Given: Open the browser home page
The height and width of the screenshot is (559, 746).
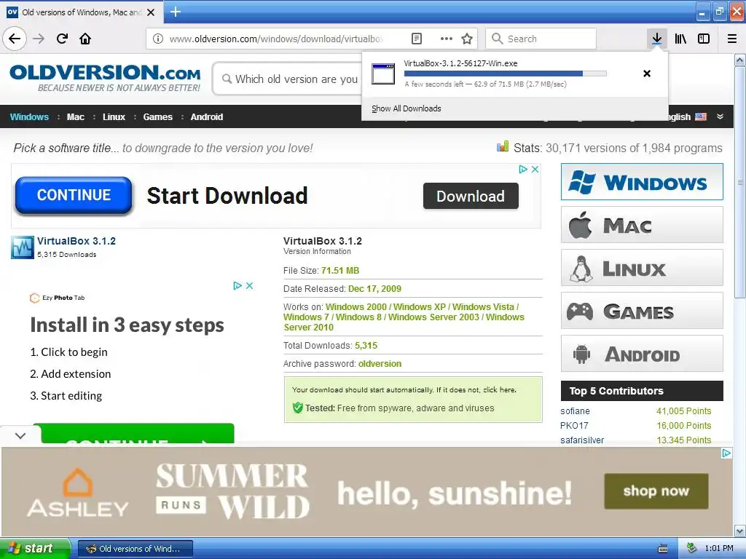Looking at the screenshot, I should (85, 39).
